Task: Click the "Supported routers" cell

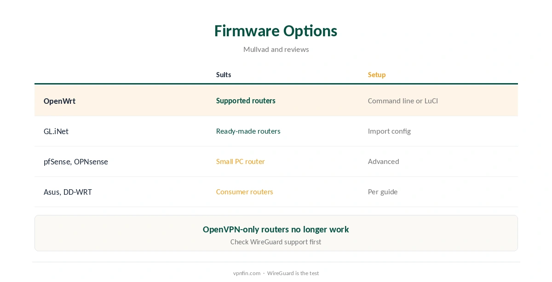Action: coord(246,101)
